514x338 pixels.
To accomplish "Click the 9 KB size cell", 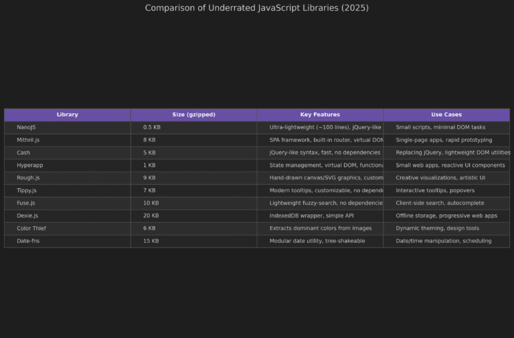I will pos(193,178).
